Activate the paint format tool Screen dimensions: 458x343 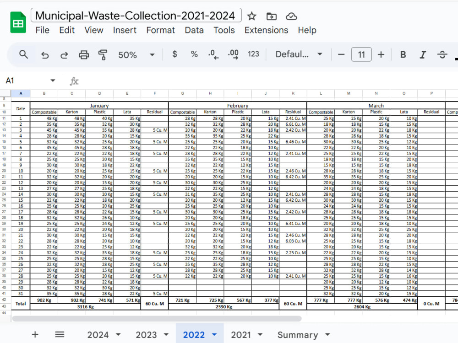pyautogui.click(x=103, y=54)
